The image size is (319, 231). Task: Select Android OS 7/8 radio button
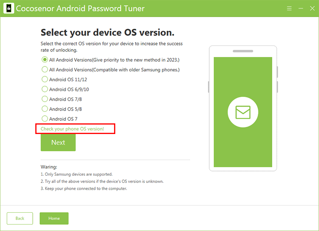(x=45, y=99)
